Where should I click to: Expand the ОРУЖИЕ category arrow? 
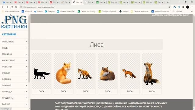27,85
